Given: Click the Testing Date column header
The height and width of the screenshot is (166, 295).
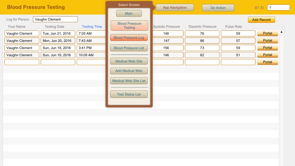Looking at the screenshot, I should tap(54, 26).
